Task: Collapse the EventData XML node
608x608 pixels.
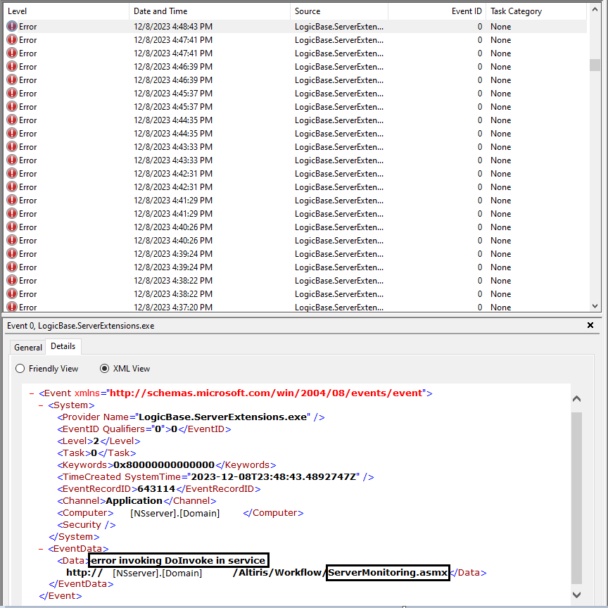Action: [x=42, y=548]
